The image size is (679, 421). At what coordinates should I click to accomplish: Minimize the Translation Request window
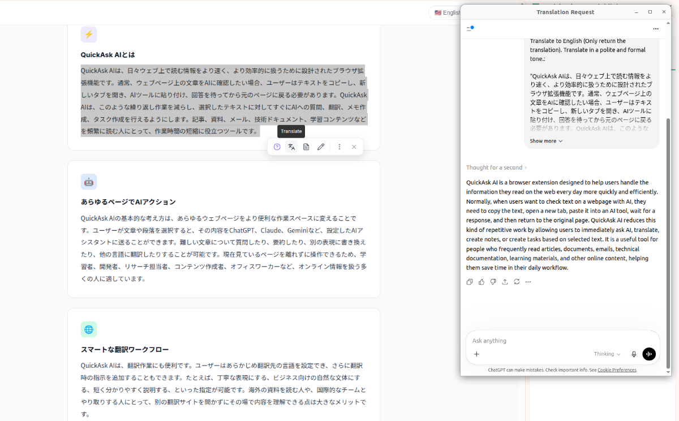click(x=637, y=12)
